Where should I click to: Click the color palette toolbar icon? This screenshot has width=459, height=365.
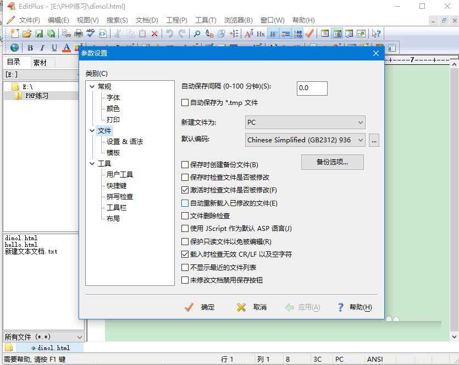pos(77,48)
